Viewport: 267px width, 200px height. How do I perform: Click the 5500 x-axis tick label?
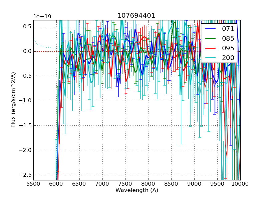coord(33,184)
